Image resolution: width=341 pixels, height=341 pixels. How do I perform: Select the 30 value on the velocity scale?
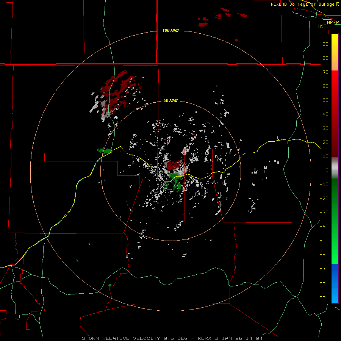325,128
